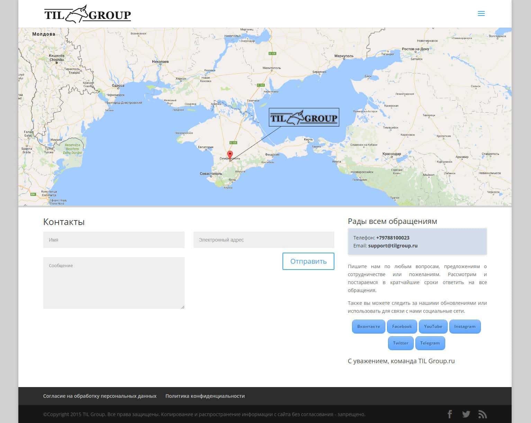Click the TIL Group logo on the map

[x=304, y=117]
